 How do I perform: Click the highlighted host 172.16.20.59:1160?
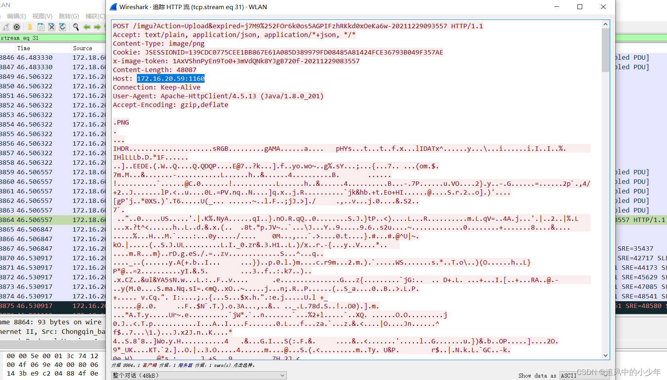click(171, 78)
